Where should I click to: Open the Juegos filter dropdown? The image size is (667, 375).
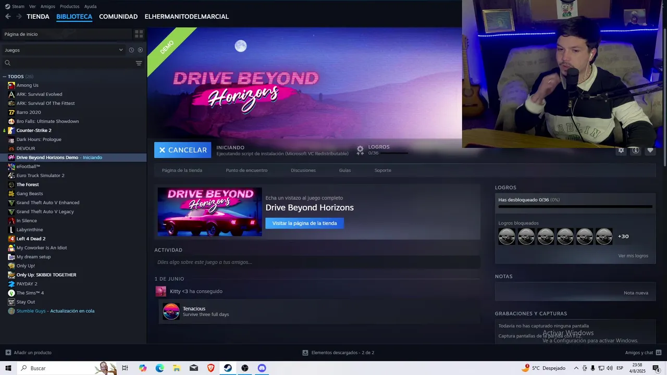coord(63,50)
